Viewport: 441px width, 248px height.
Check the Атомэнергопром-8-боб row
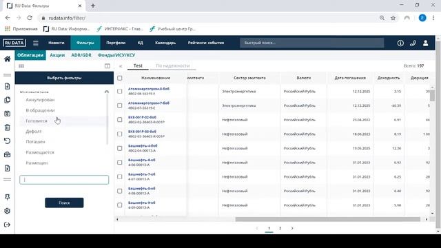point(119,91)
